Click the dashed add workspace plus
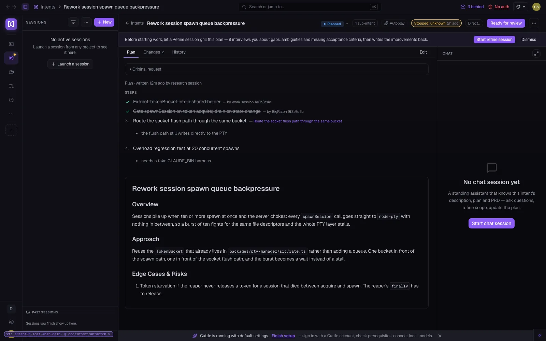 tap(11, 130)
